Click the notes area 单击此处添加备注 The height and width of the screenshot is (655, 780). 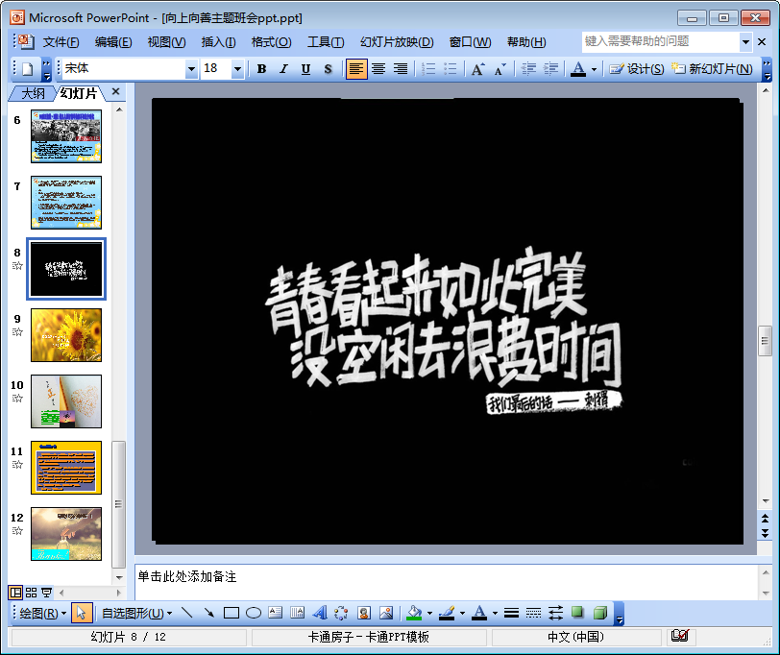pyautogui.click(x=187, y=577)
